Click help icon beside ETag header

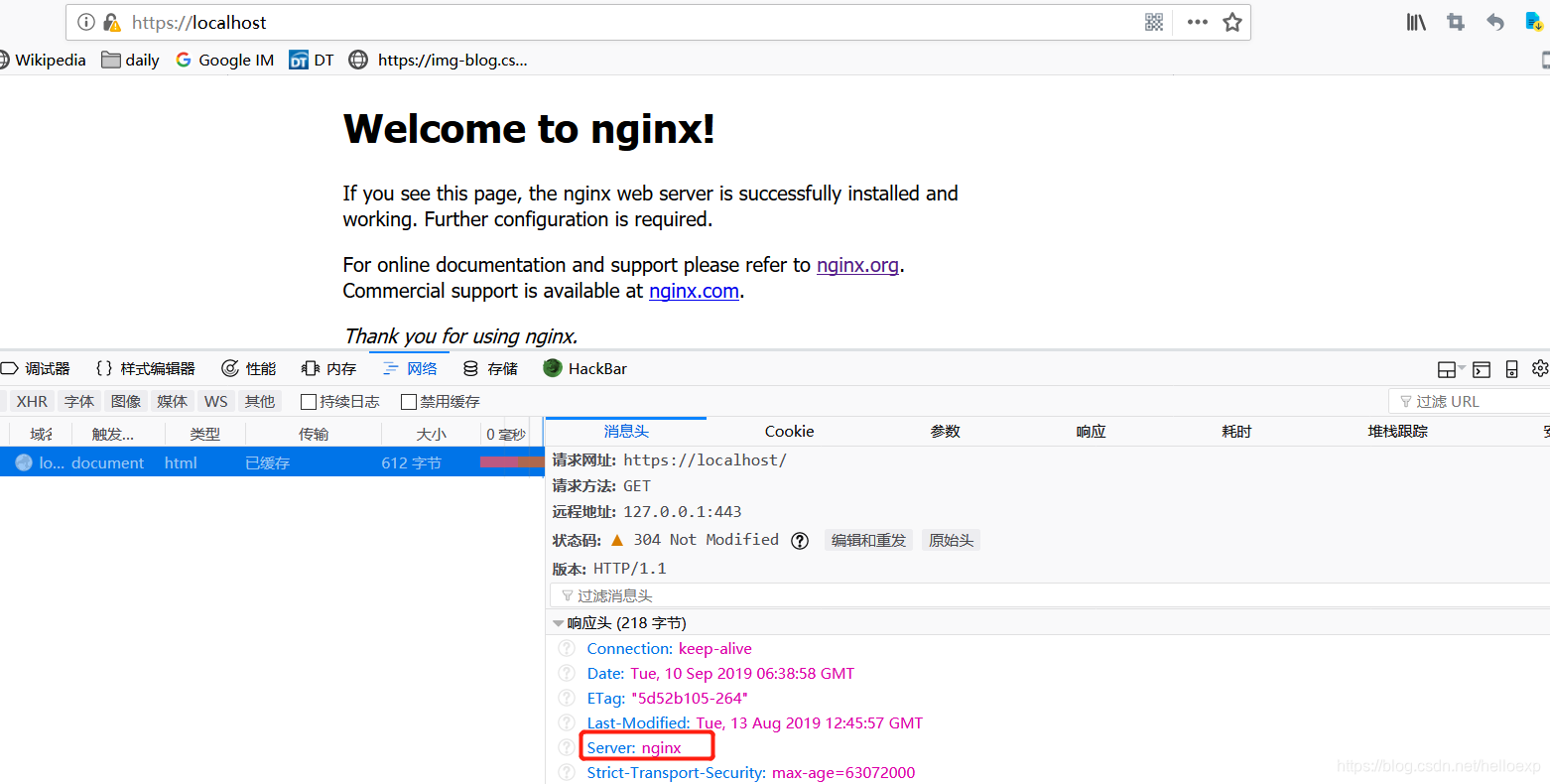click(x=567, y=698)
